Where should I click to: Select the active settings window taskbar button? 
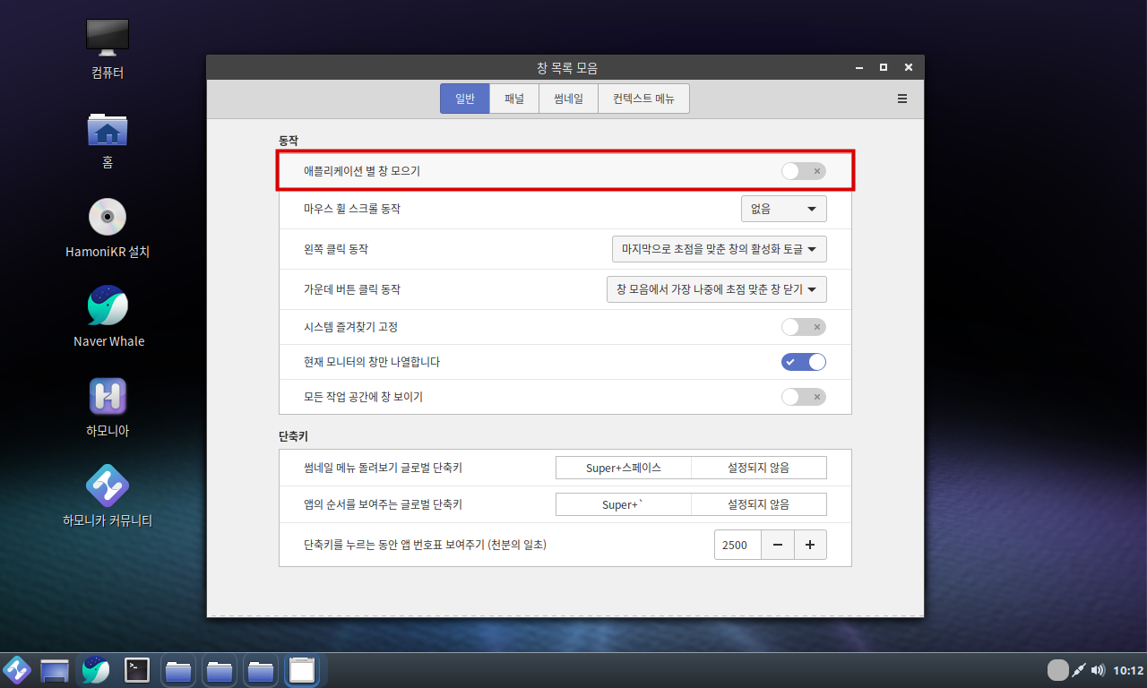(302, 670)
